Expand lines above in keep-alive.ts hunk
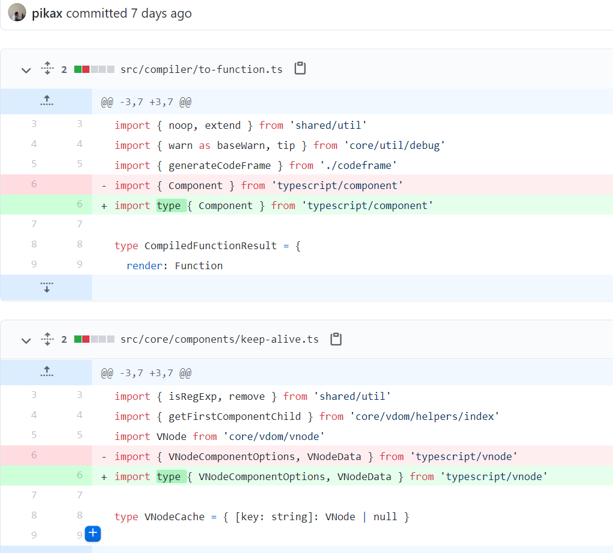Viewport: 613px width, 553px height. 46,372
